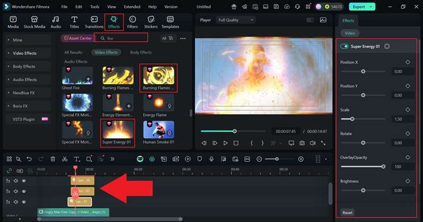The height and width of the screenshot is (222, 423).
Task: Click the Export button
Action: coord(358,7)
